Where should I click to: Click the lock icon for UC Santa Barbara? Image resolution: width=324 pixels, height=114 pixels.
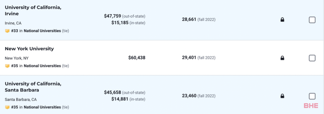point(282,96)
